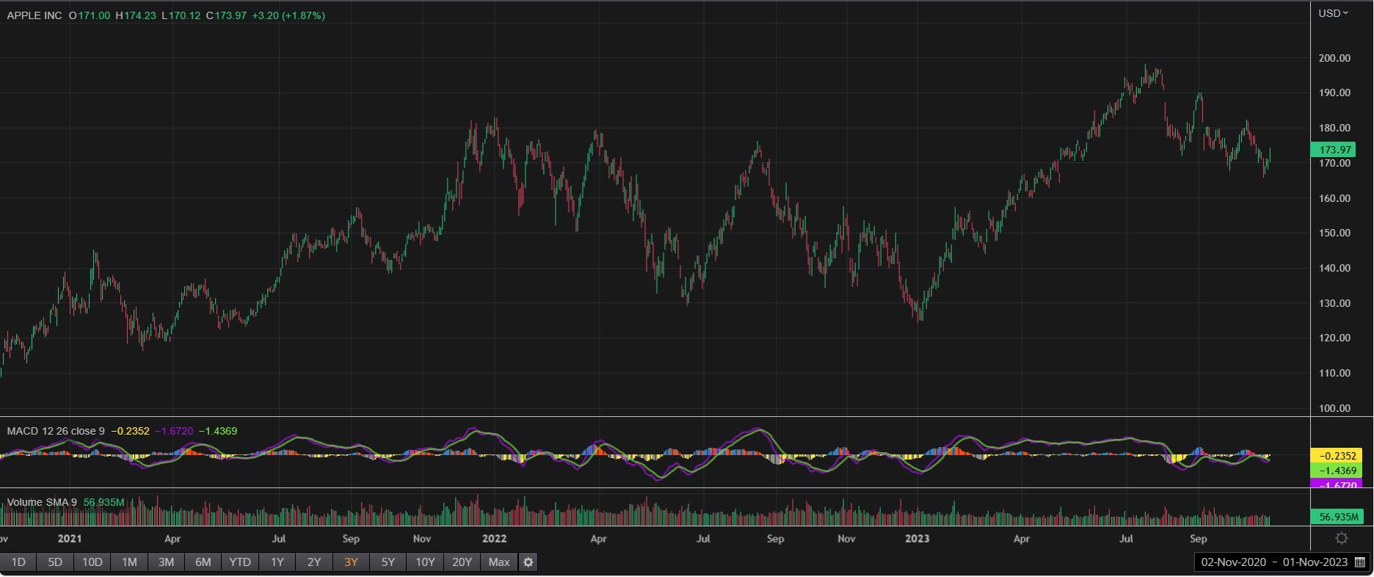Click the green -1.4369 signal value tag
This screenshot has height=577, width=1374.
[1336, 471]
